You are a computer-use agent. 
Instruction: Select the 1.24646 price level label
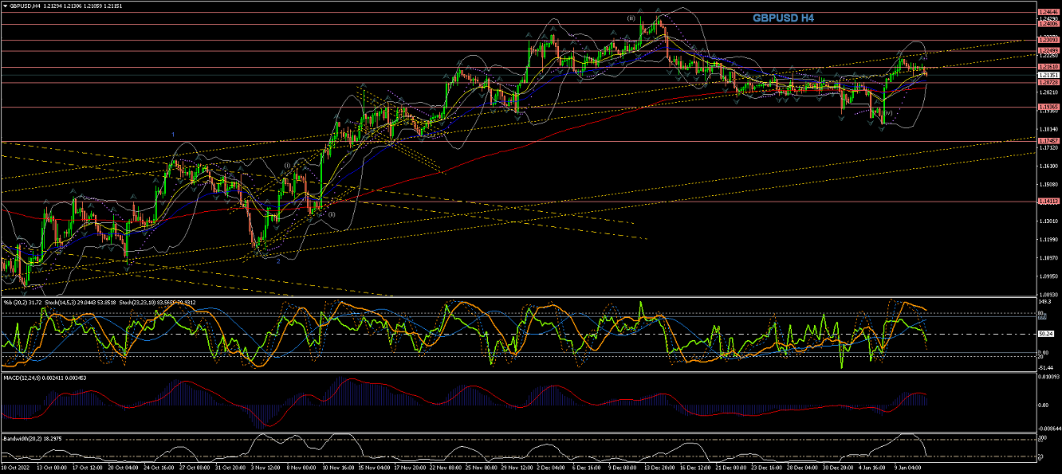point(1048,13)
